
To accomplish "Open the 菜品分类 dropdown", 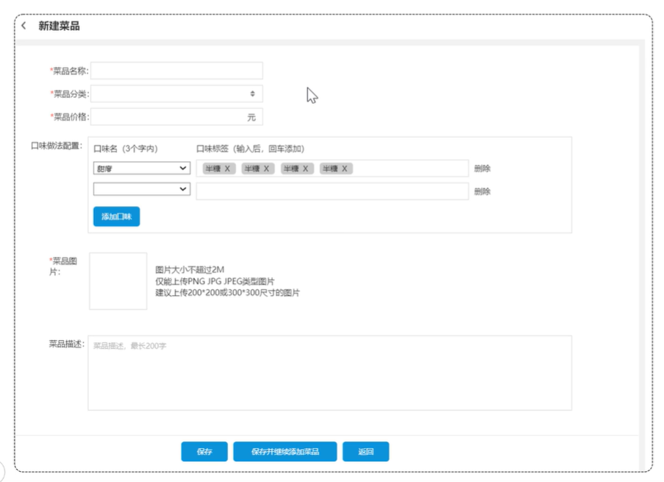I will pyautogui.click(x=176, y=93).
